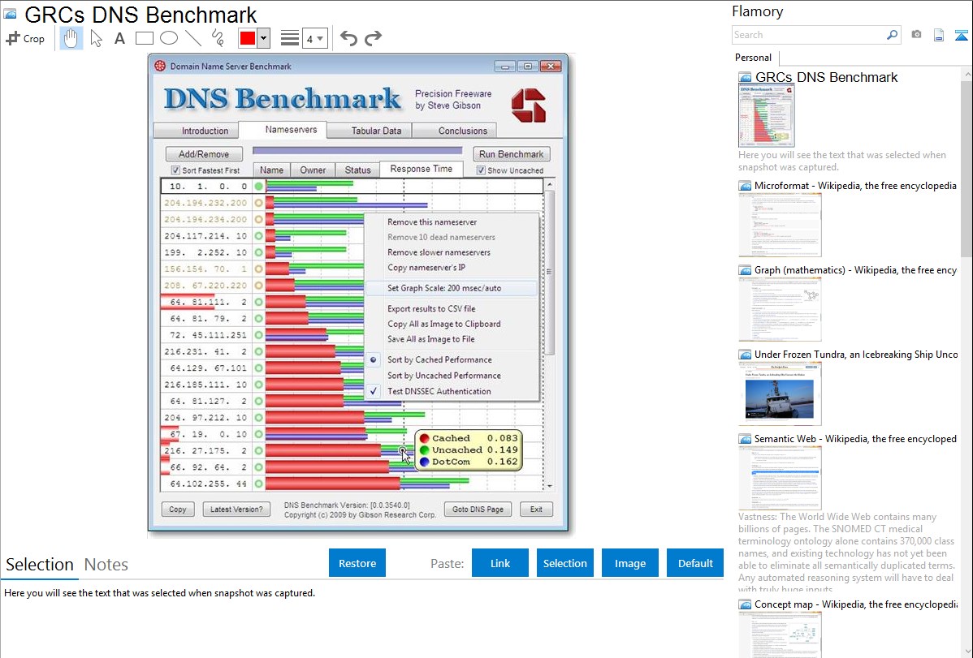Click the Goto DNS Page button
Viewport: 973px width, 658px height.
[x=478, y=510]
